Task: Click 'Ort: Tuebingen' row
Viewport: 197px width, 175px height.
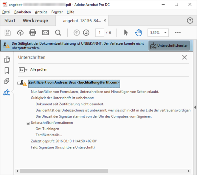Action: coord(47,129)
